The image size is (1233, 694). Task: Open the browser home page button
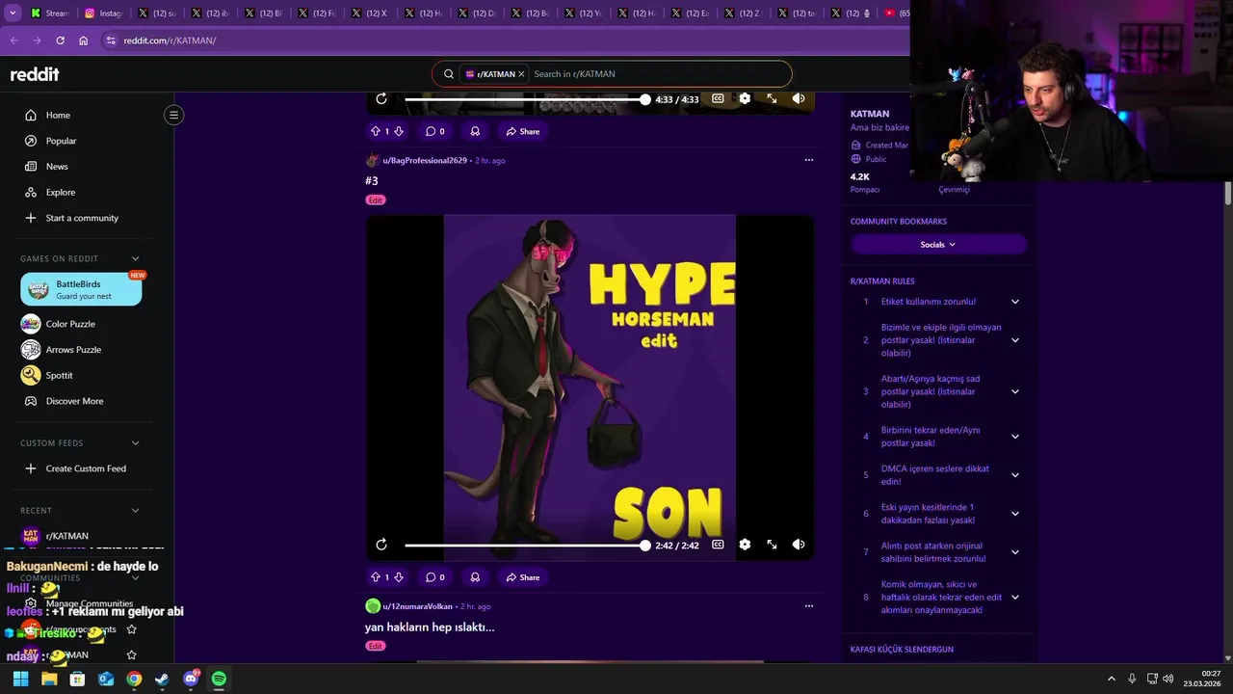point(84,40)
